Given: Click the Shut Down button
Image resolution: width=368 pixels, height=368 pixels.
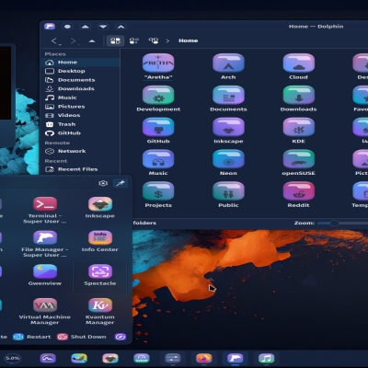Looking at the screenshot, I should tap(82, 337).
